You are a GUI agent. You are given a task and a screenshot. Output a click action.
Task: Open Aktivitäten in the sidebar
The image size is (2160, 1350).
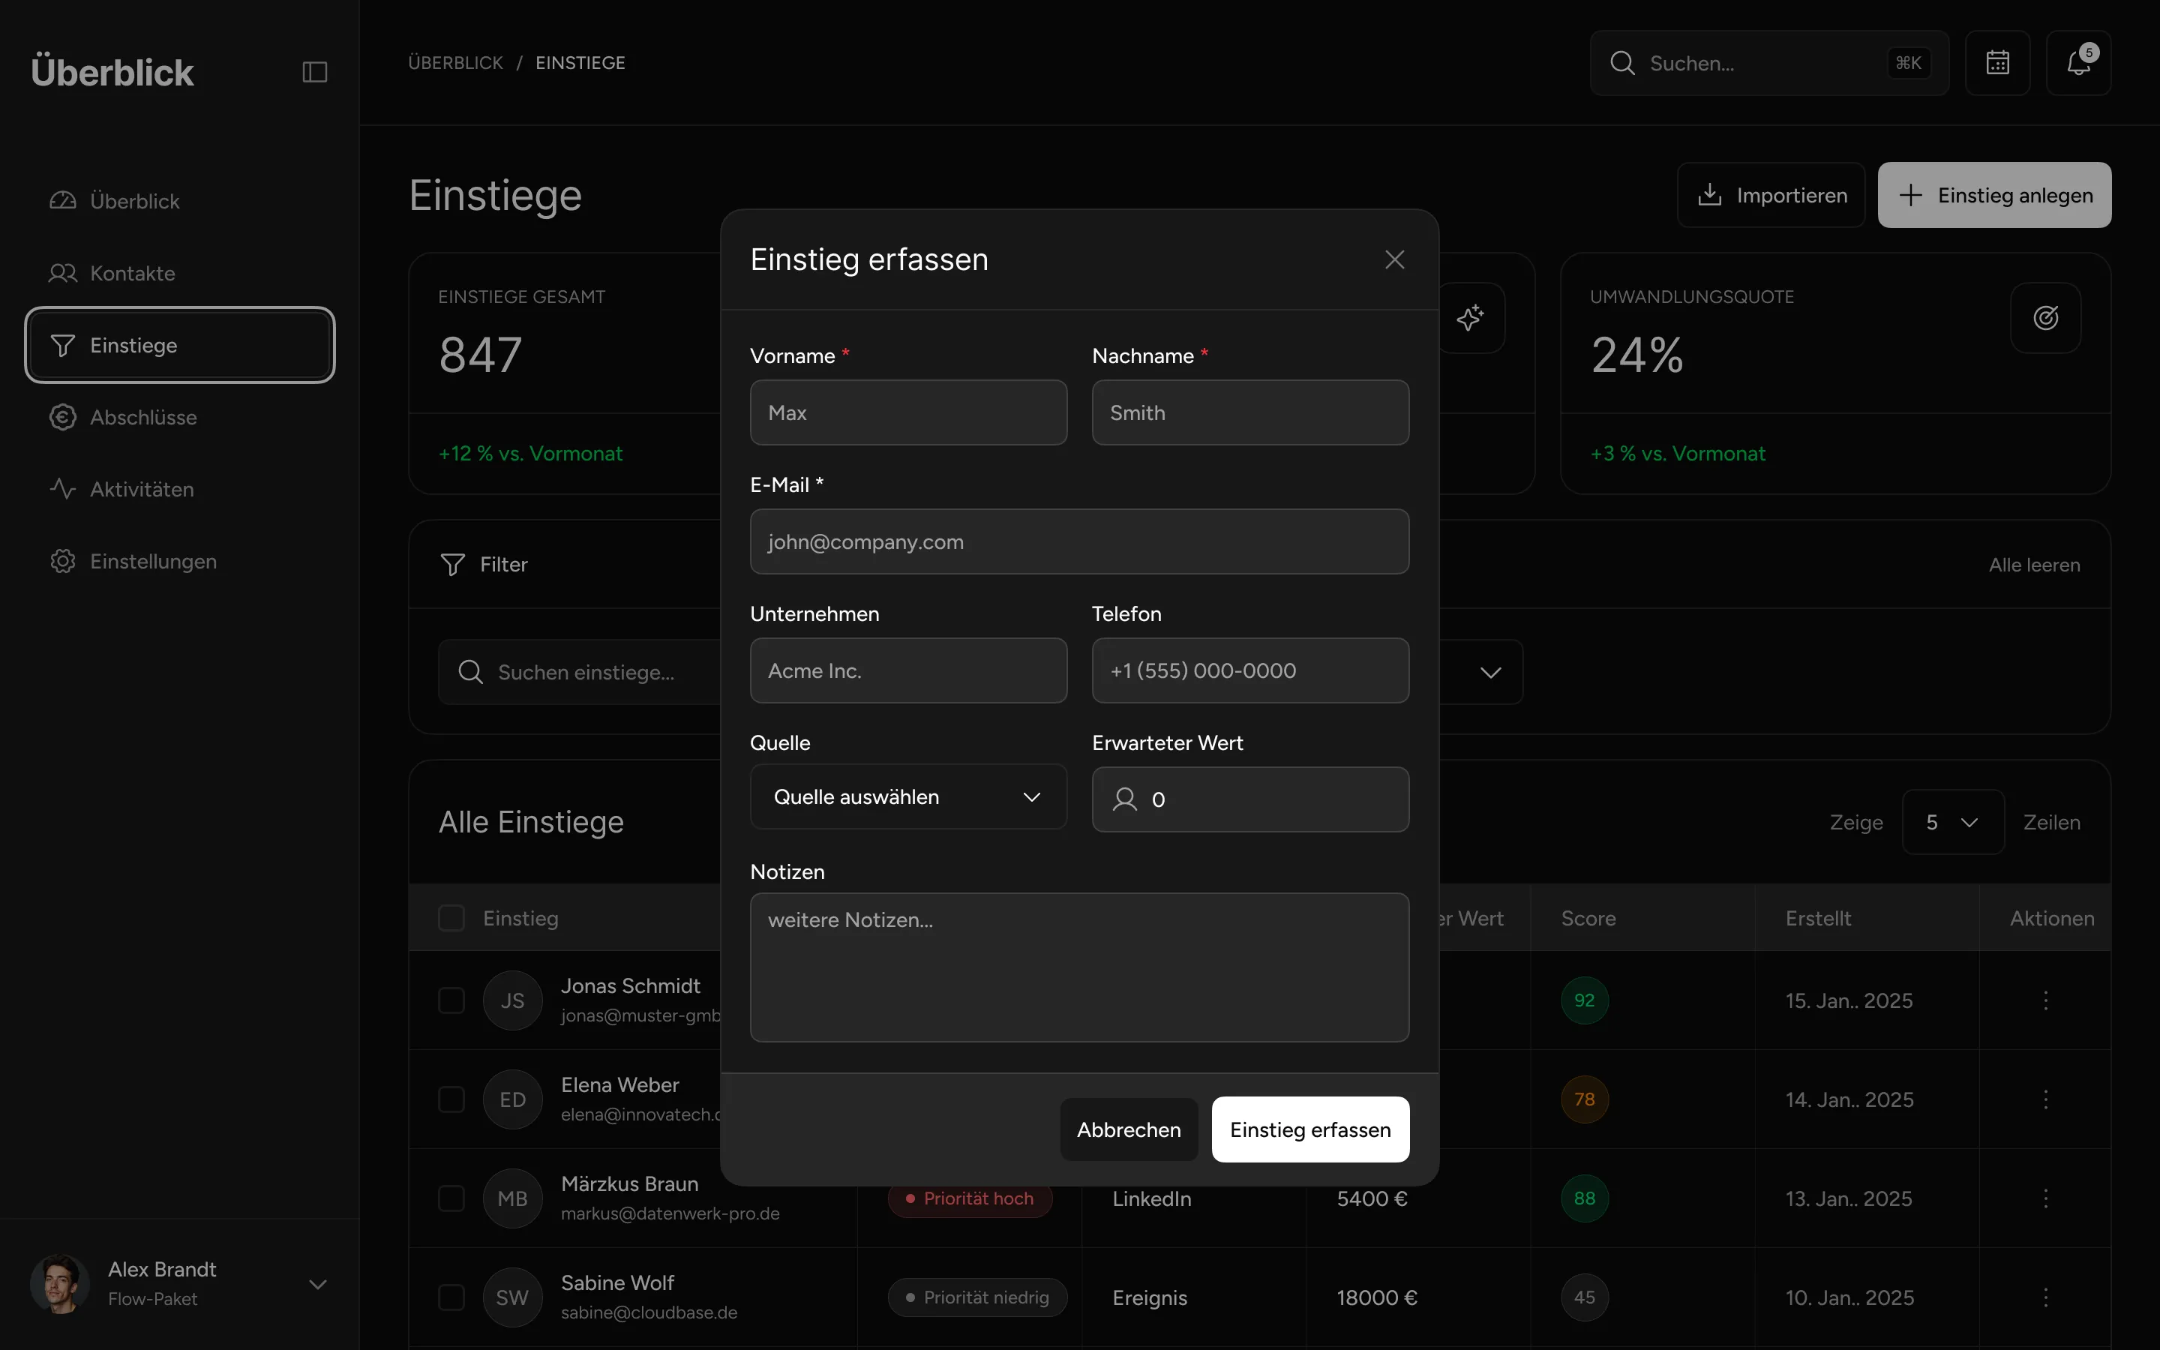(x=179, y=489)
